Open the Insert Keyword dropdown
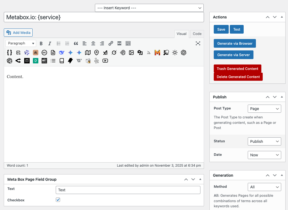The image size is (288, 210). (x=149, y=8)
